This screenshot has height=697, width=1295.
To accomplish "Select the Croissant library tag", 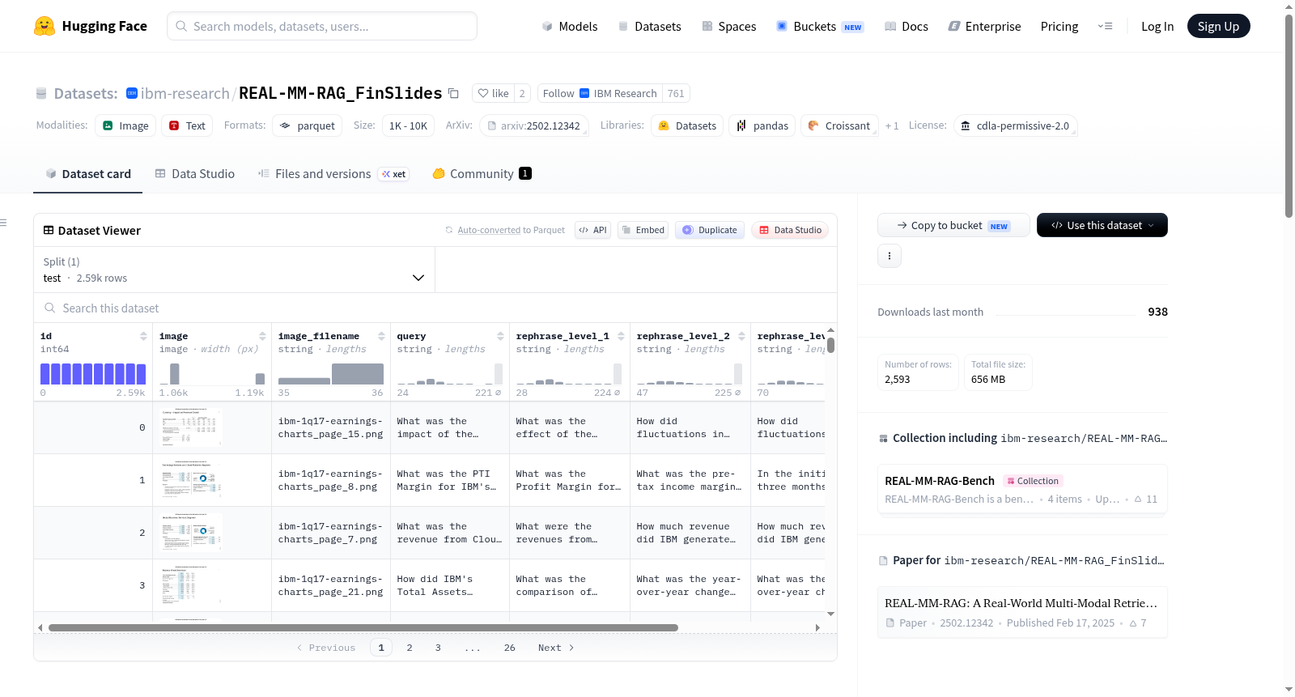I will coord(839,125).
